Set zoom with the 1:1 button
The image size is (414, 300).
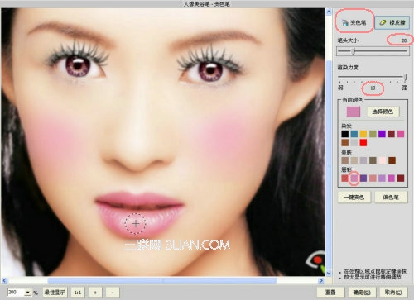(x=78, y=293)
